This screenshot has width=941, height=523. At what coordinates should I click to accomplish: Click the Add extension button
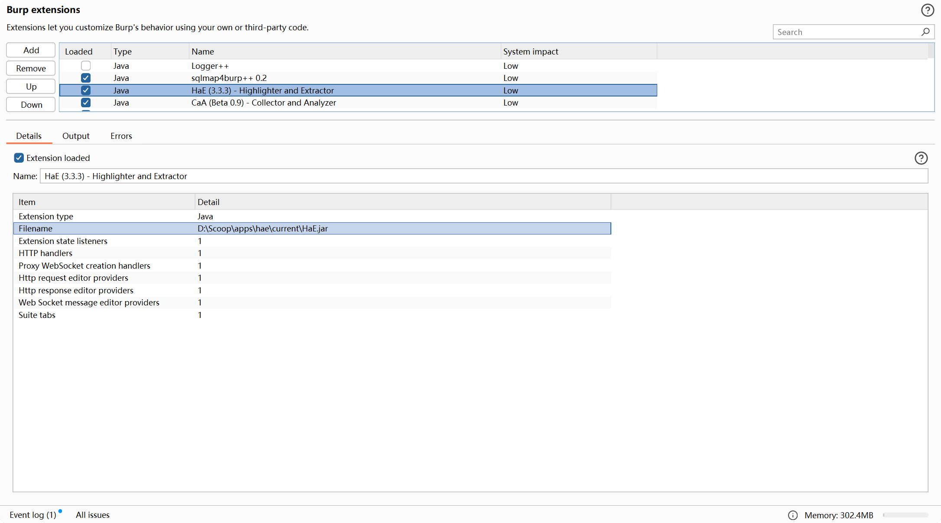[x=31, y=50]
